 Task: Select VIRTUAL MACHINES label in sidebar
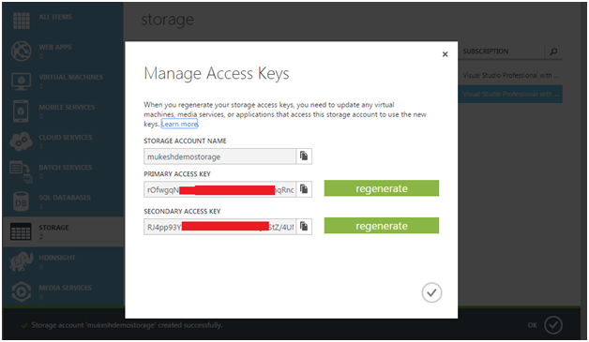71,77
